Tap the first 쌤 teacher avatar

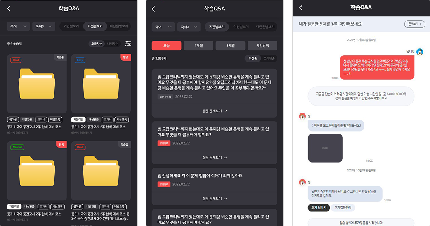coord(302,116)
